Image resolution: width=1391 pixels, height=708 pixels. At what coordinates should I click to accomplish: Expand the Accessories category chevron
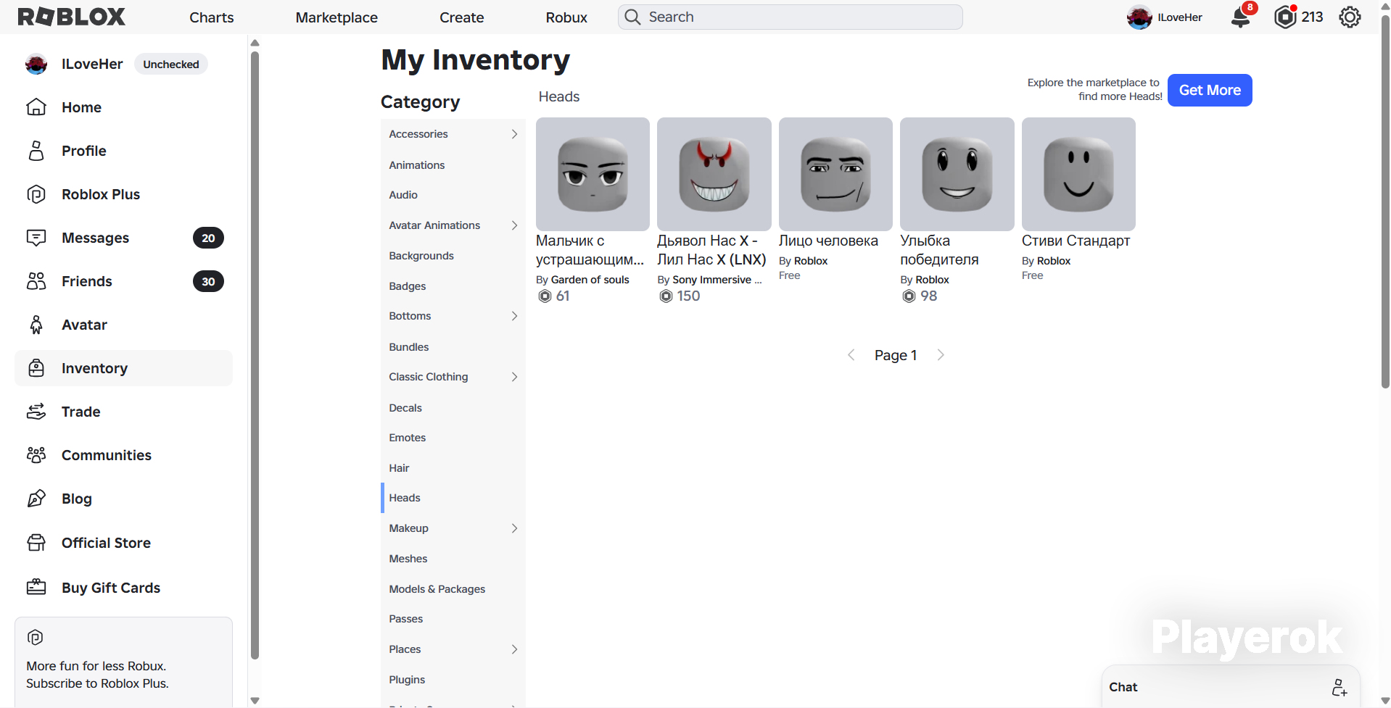(x=514, y=134)
